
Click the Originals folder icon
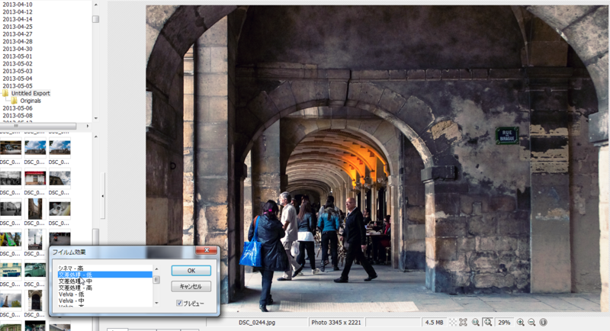click(x=14, y=101)
